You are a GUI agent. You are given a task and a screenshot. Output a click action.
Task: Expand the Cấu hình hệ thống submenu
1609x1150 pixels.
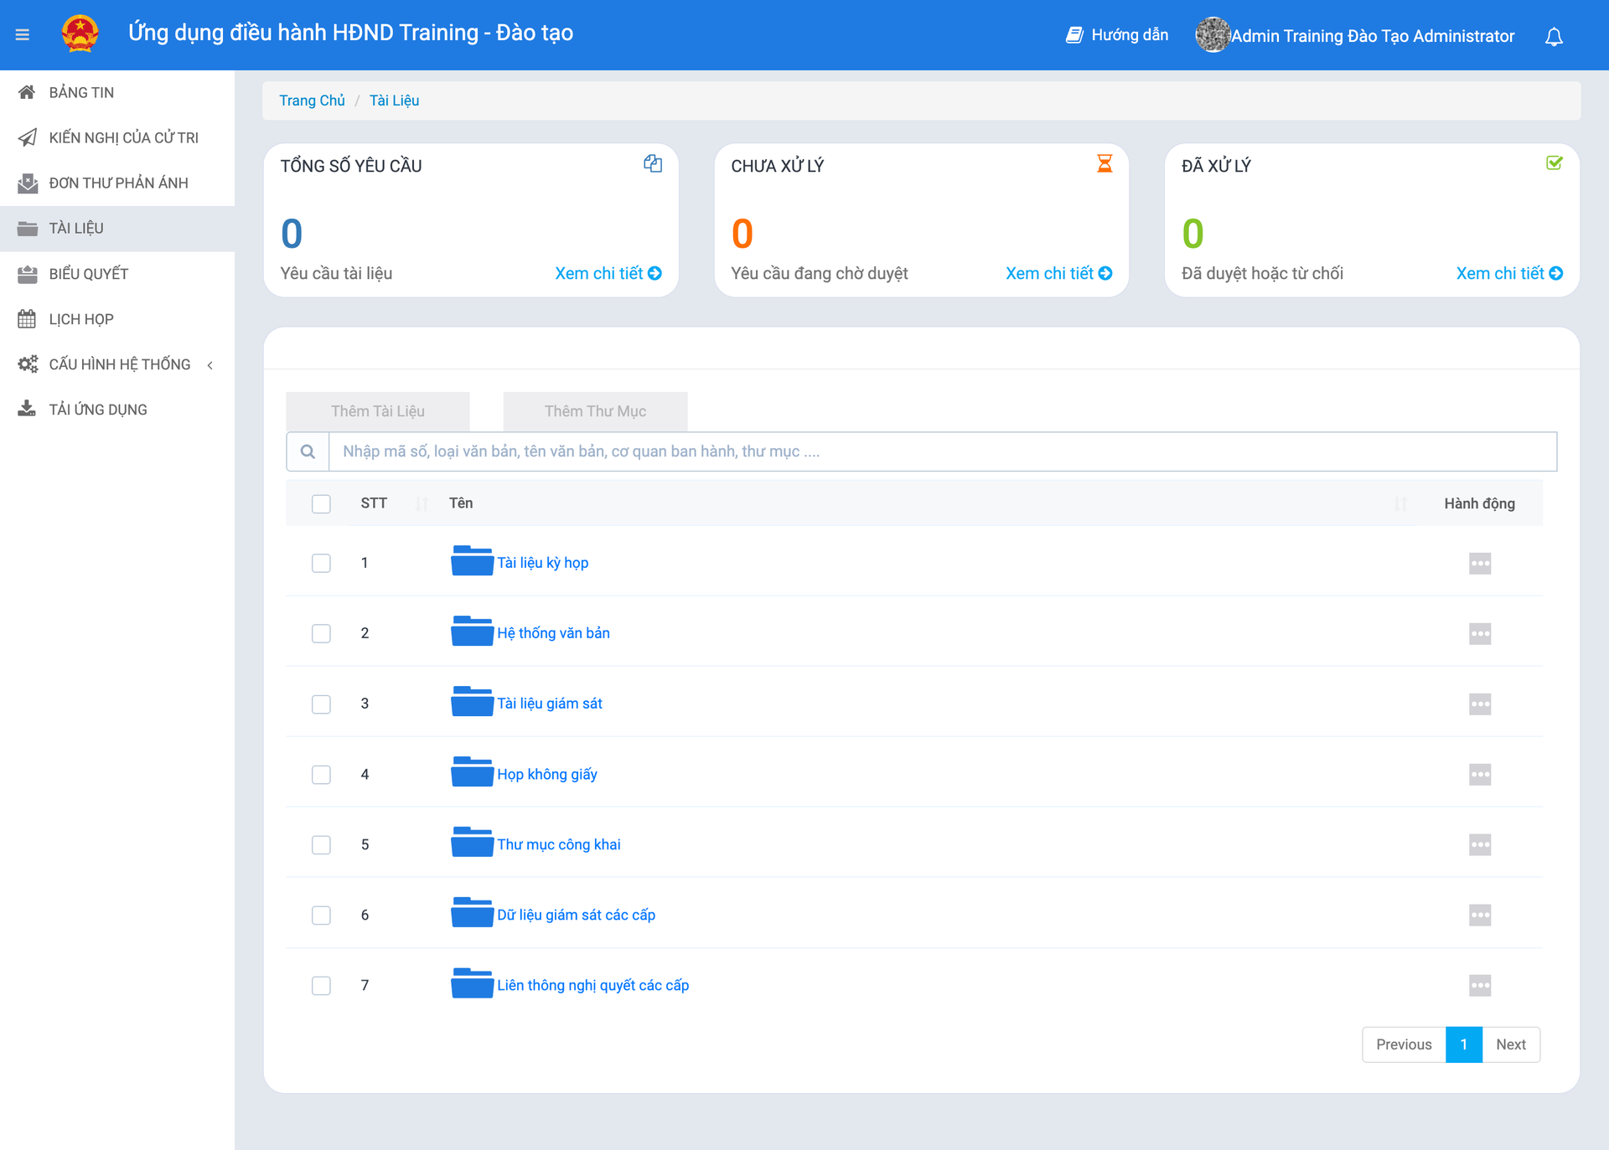tap(120, 364)
